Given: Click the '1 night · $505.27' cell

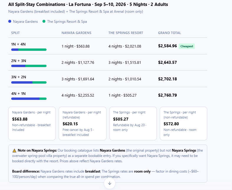Looking at the screenshot, I should pos(123,95).
